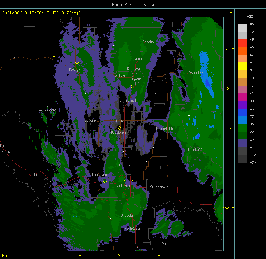
Task: Click the yellow station marker above Calgary
Action: [x=125, y=181]
